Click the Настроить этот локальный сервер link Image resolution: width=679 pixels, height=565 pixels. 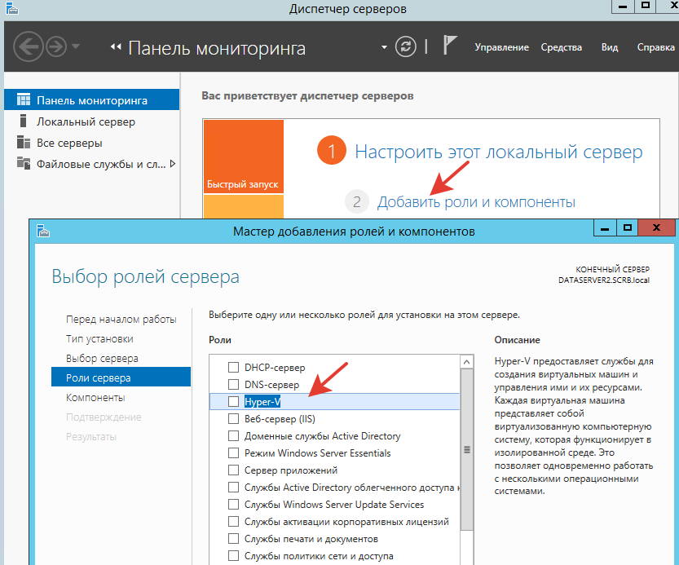pos(498,152)
